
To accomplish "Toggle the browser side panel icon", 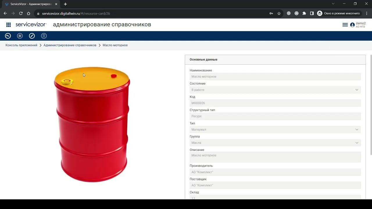I will coord(312,13).
